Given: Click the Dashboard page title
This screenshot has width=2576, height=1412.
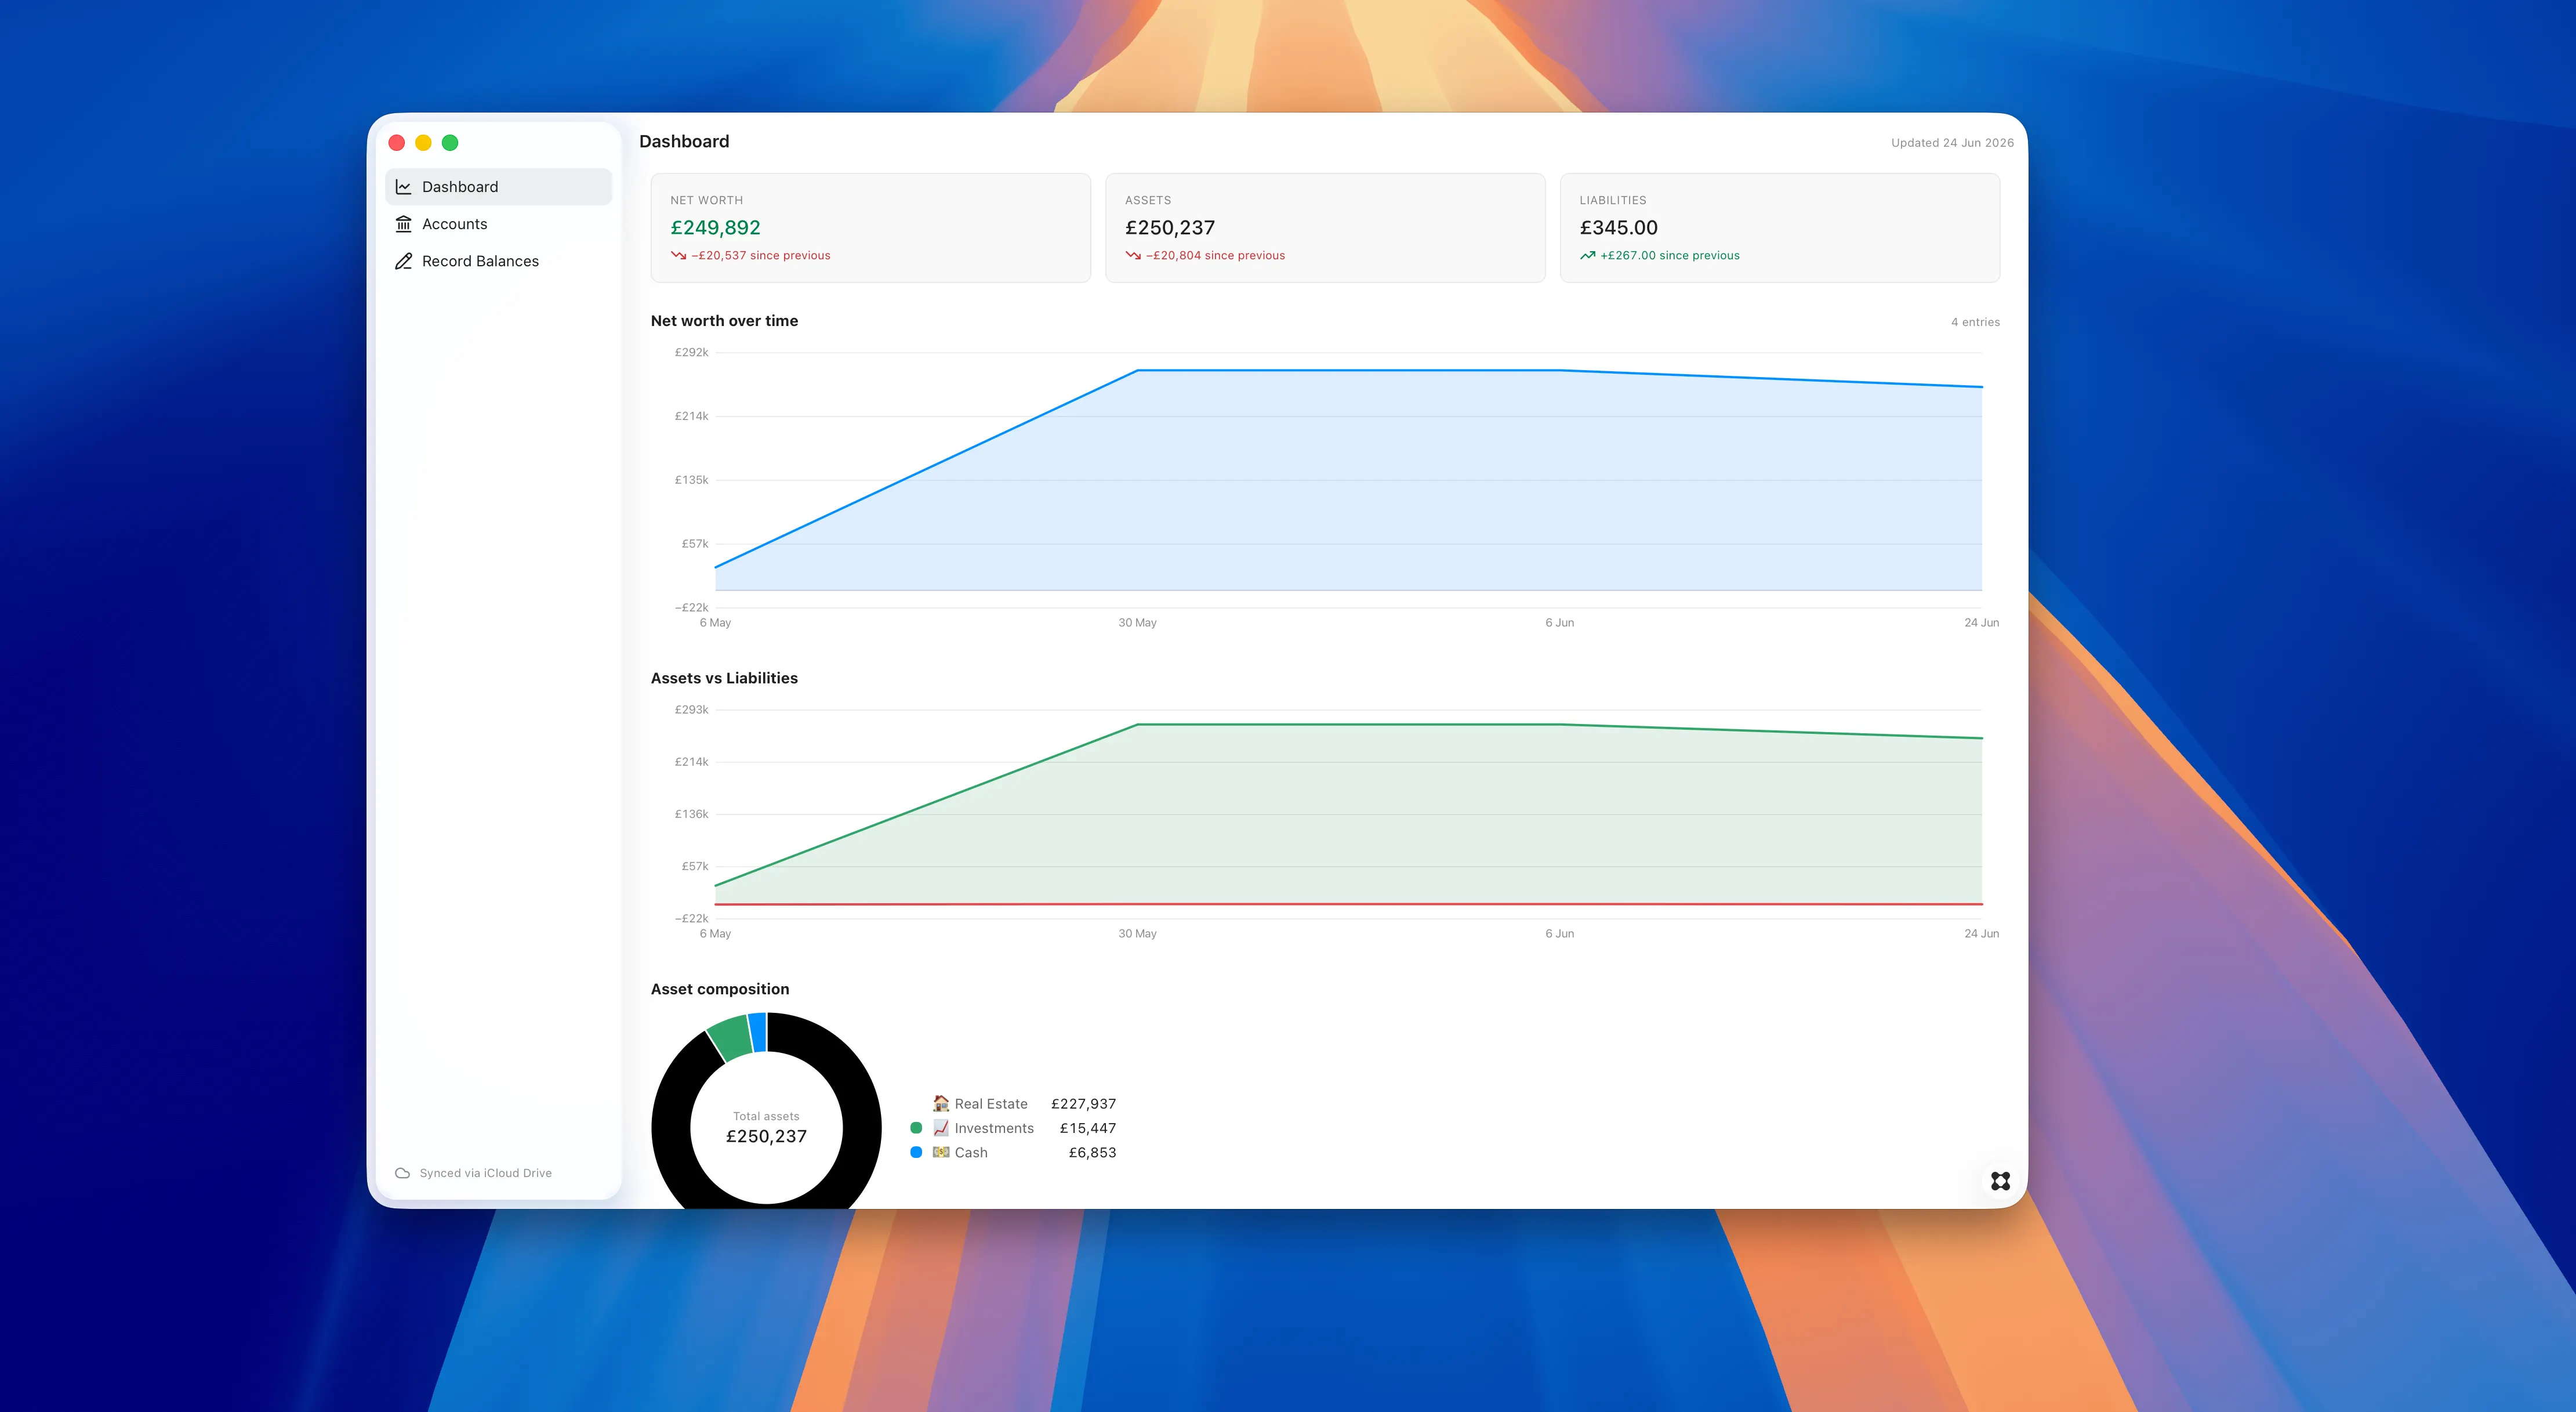Looking at the screenshot, I should point(684,142).
